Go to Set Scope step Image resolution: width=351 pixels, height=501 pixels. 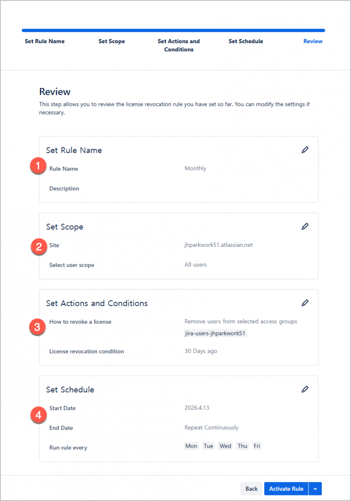click(112, 41)
